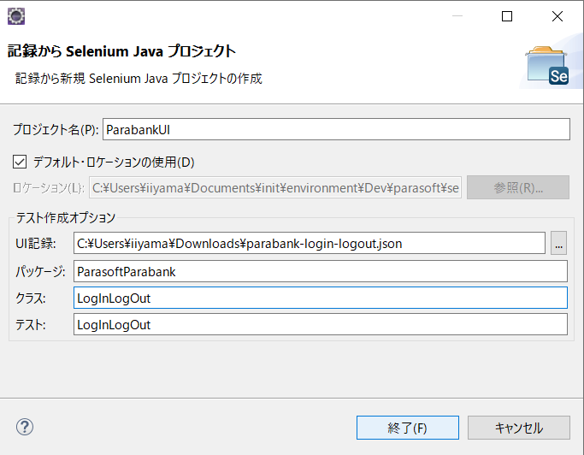Screen dimensions: 584x455
Task: Click the 参照(R)... browse button
Action: [x=518, y=187]
